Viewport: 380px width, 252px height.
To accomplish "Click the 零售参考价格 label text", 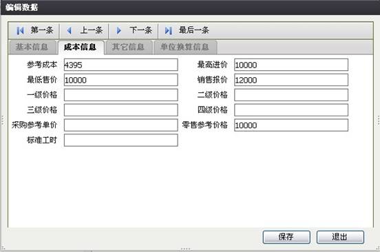I will tap(204, 125).
